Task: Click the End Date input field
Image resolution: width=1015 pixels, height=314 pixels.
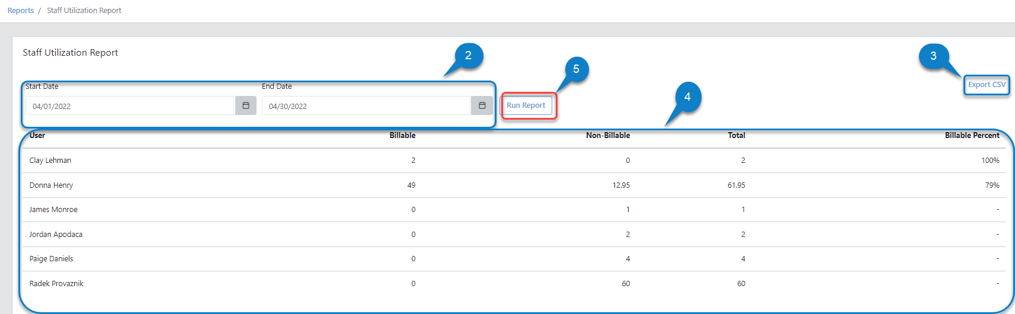Action: [366, 106]
